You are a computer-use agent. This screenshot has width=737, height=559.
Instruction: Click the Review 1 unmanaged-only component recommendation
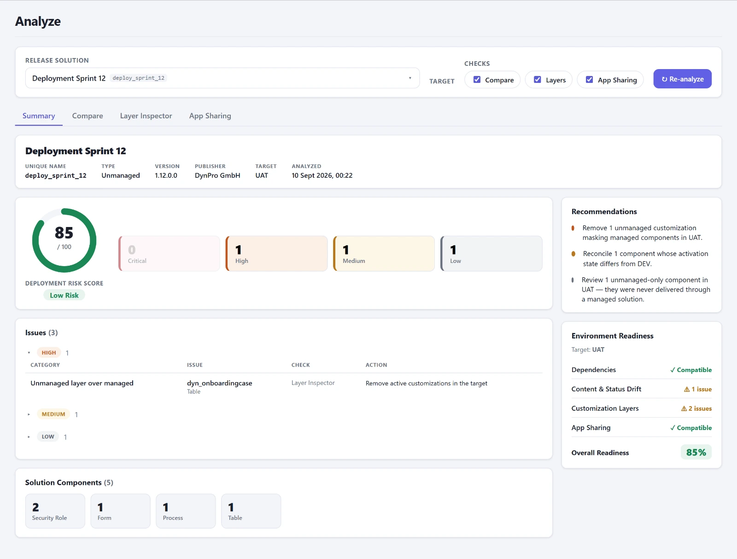point(646,290)
